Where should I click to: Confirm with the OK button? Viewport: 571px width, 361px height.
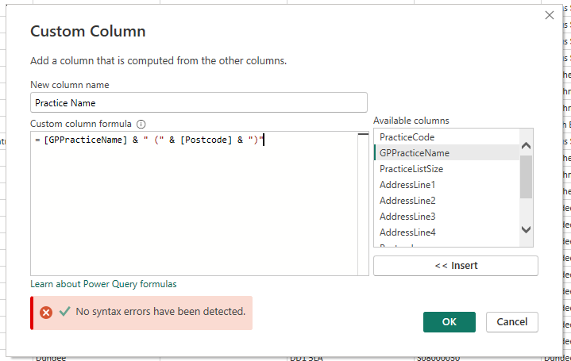449,321
